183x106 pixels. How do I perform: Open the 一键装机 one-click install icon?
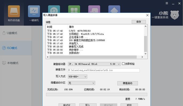[34, 13]
